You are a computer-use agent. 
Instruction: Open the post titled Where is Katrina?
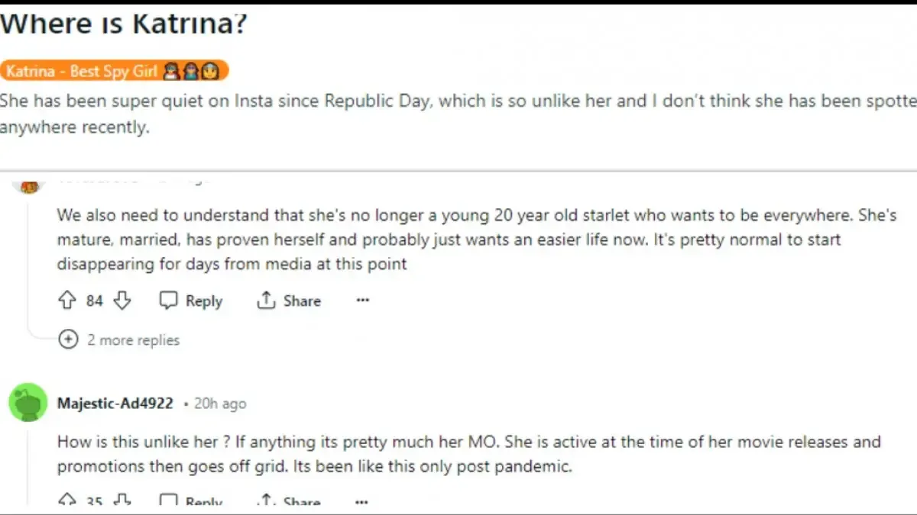[122, 23]
